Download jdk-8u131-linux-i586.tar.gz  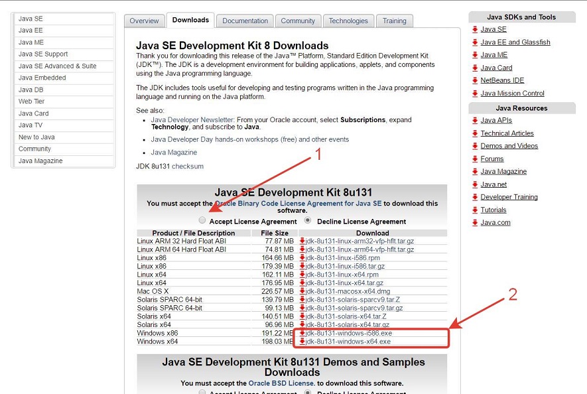pos(345,266)
